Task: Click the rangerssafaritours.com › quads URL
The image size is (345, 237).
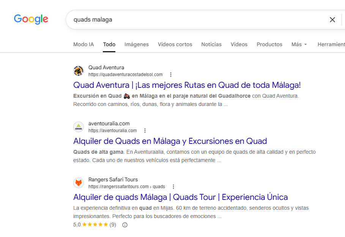Action: 127,187
